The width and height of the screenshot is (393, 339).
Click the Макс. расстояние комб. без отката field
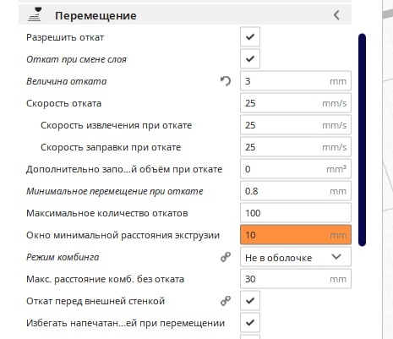pyautogui.click(x=296, y=279)
